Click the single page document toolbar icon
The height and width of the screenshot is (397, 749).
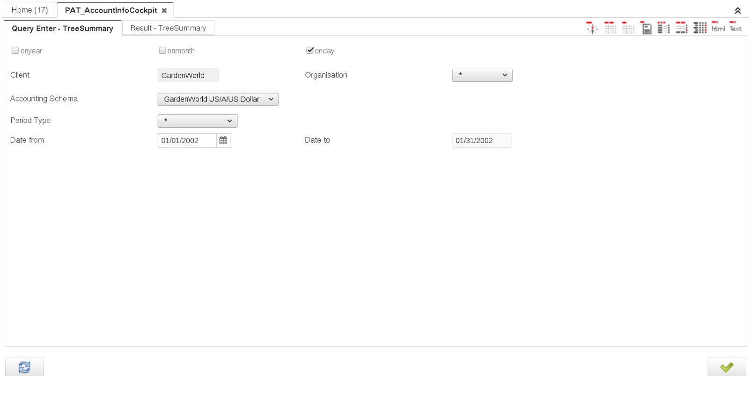(646, 28)
